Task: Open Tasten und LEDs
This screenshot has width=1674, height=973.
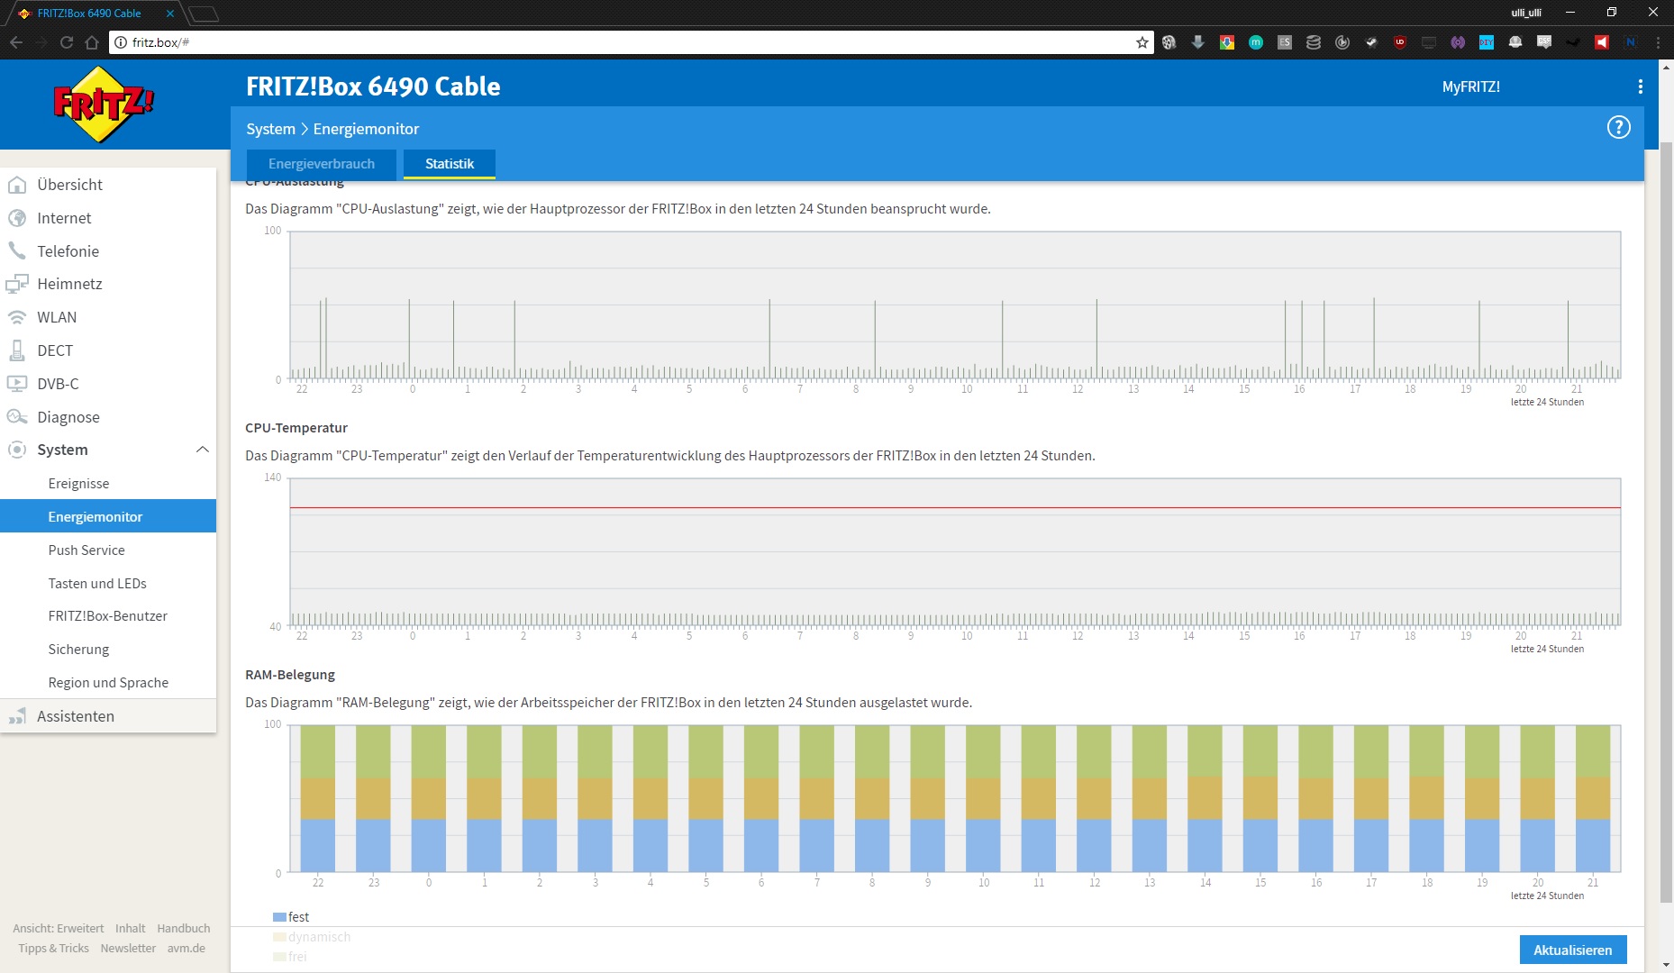Action: [x=97, y=584]
